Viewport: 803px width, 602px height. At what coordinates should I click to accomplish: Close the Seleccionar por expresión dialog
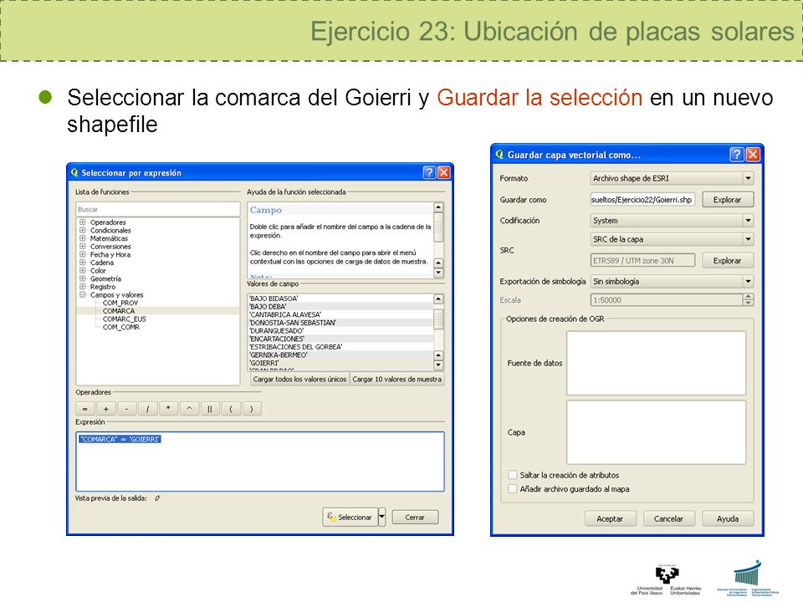(444, 172)
